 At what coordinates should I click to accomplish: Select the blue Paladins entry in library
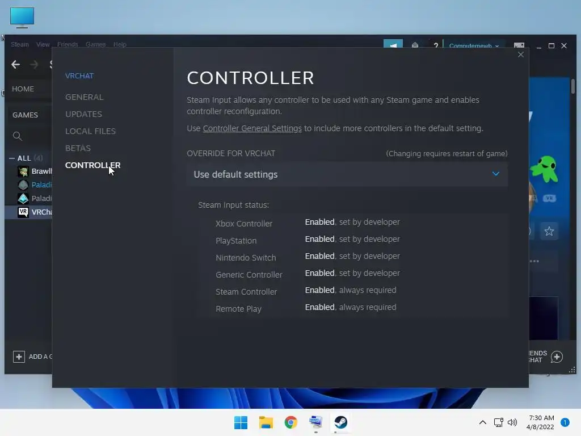(41, 185)
